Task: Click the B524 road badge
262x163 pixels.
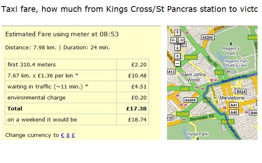Action: coord(241,92)
